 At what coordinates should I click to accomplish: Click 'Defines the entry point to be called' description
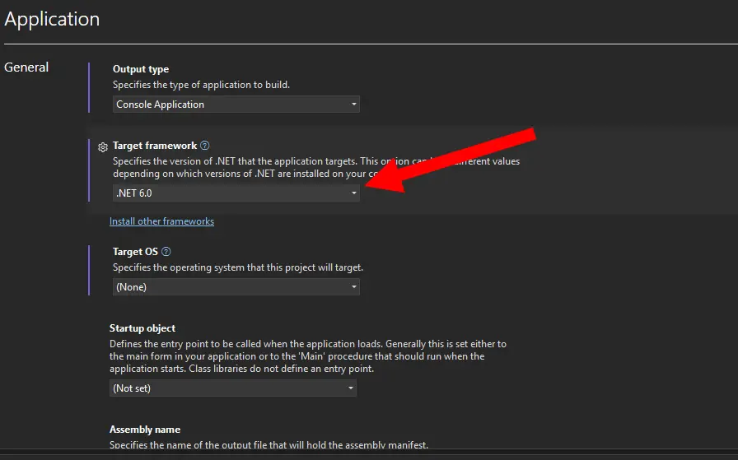[308, 356]
